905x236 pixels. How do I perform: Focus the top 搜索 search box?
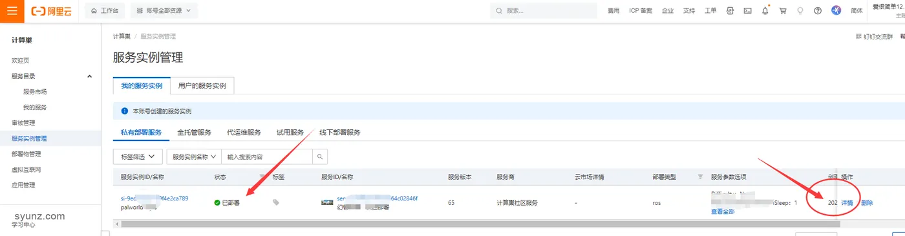pos(544,11)
